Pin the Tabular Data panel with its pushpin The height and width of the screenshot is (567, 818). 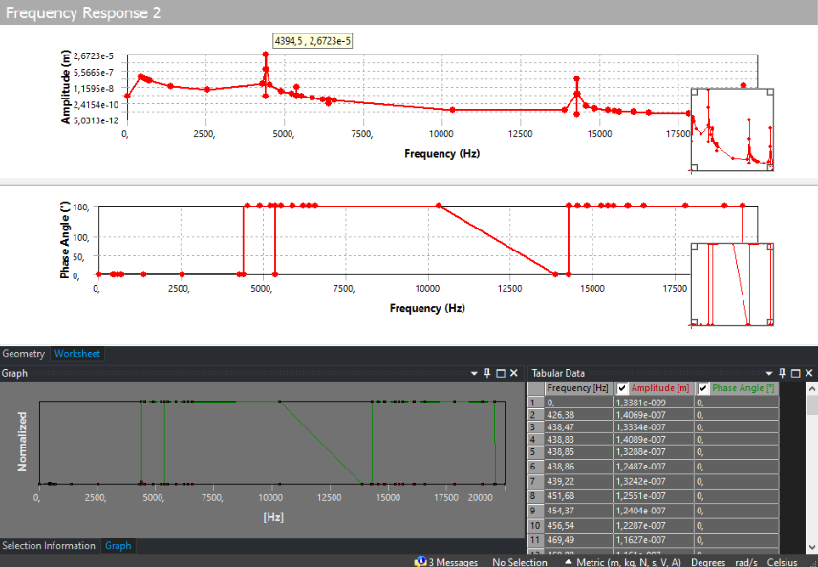coord(783,373)
